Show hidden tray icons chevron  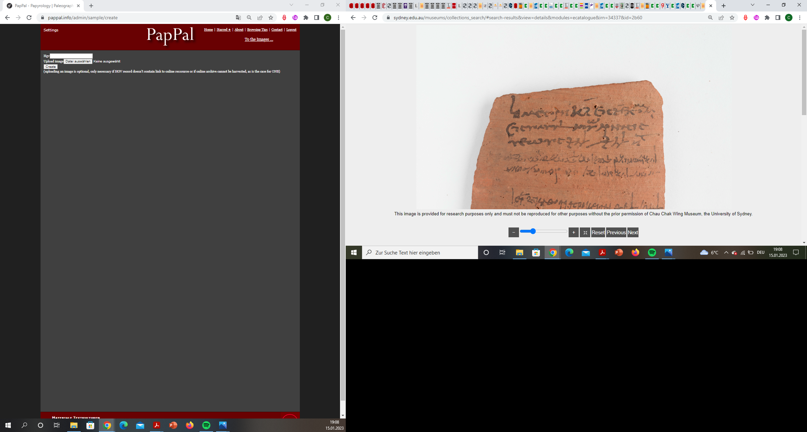pyautogui.click(x=726, y=252)
